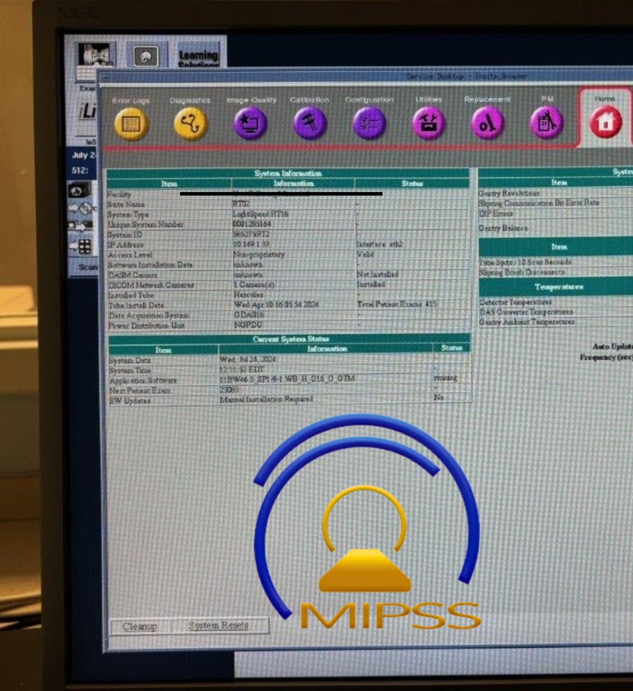Open the Service Desktop window menu button
This screenshot has height=691, width=633.
pyautogui.click(x=105, y=77)
